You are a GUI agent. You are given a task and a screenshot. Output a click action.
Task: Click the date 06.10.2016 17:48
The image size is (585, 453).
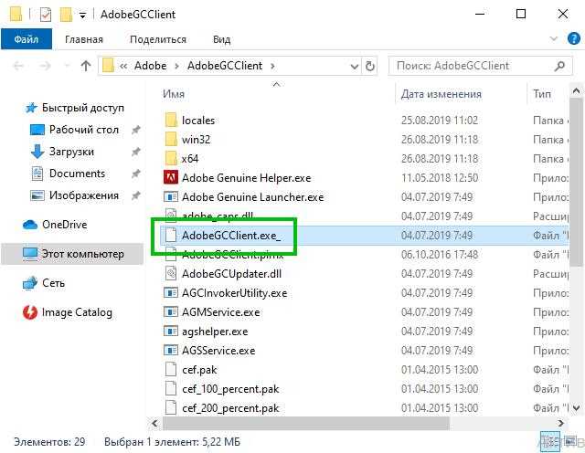tap(440, 255)
